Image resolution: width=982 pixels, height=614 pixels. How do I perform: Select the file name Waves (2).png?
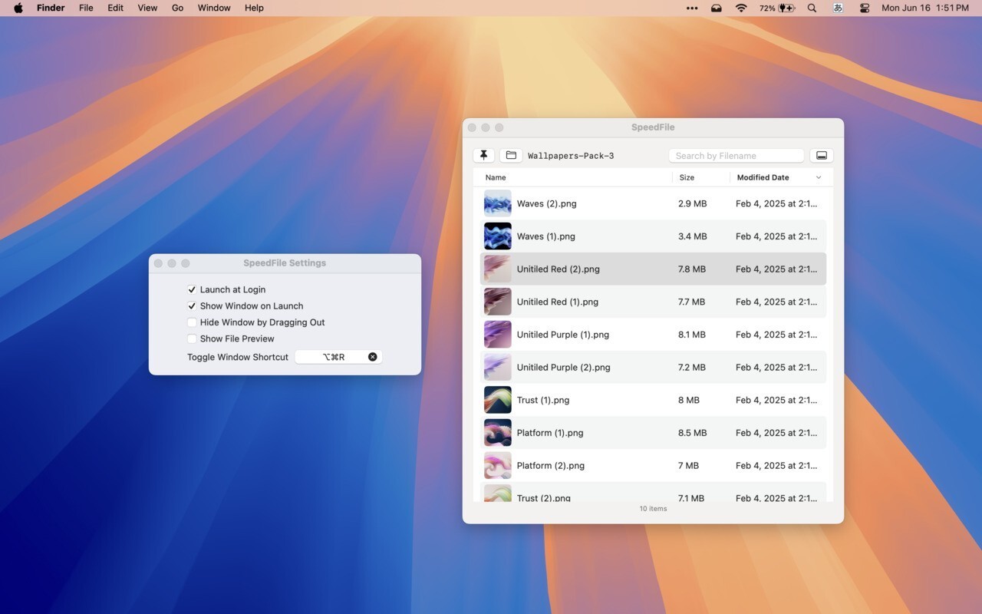click(x=546, y=203)
